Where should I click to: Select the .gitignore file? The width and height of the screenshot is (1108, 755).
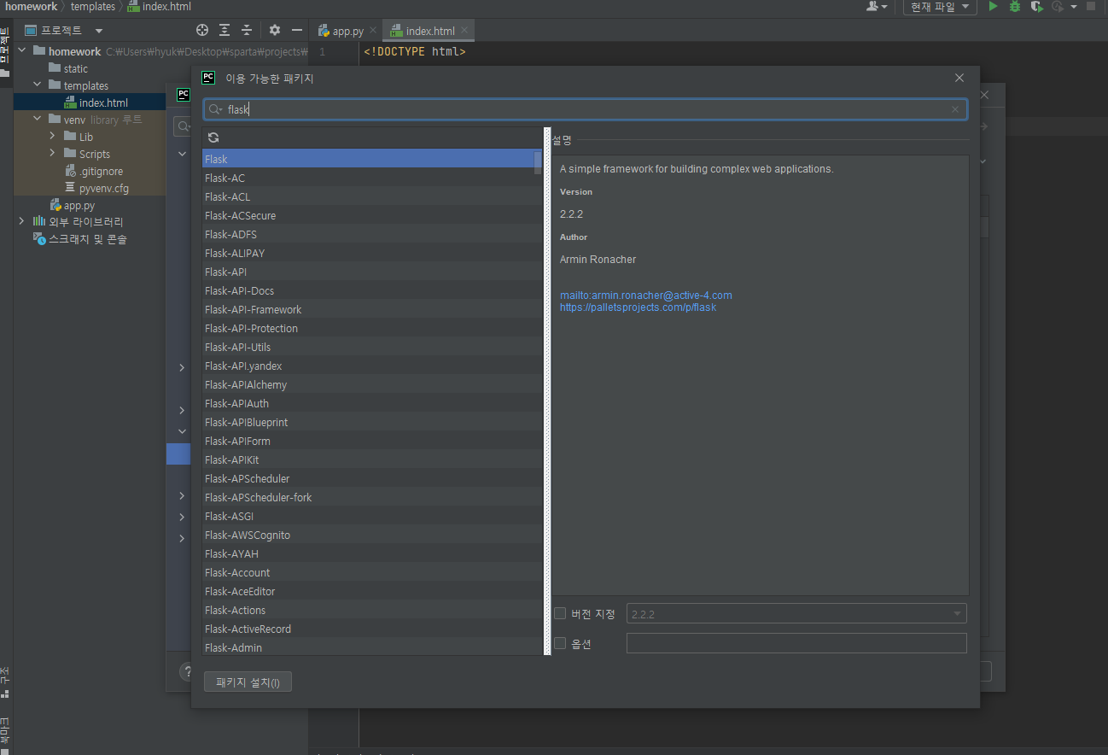coord(101,171)
